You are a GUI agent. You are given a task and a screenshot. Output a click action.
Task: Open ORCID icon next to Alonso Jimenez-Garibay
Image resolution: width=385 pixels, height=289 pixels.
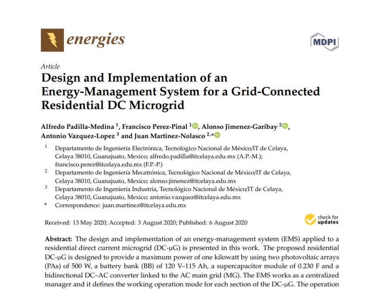tap(285, 126)
